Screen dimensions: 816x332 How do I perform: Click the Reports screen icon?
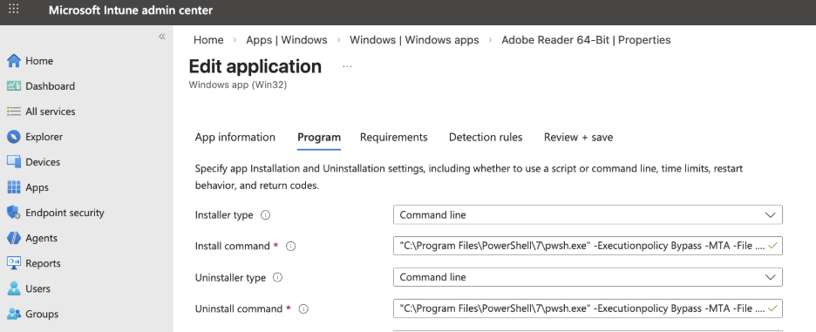[14, 263]
